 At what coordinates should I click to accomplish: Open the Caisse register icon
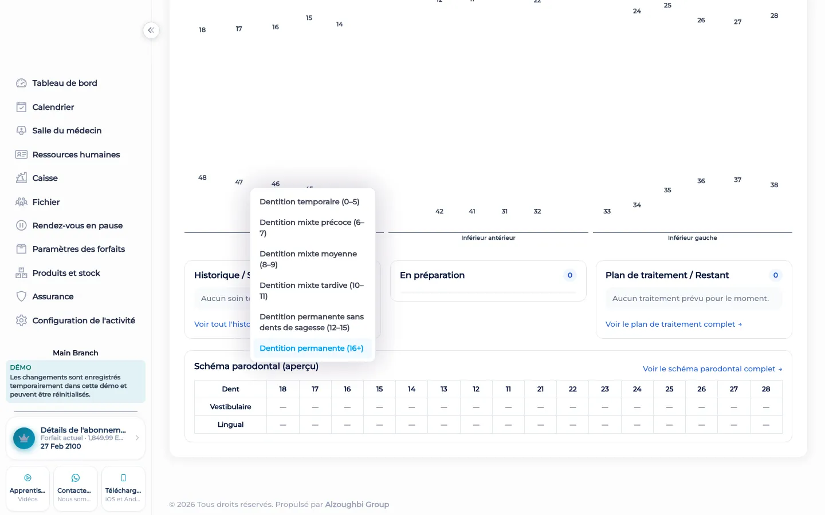21,178
